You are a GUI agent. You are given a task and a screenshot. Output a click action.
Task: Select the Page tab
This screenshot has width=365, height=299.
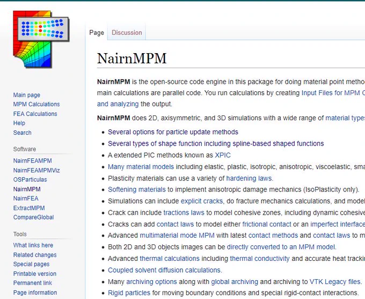97,33
